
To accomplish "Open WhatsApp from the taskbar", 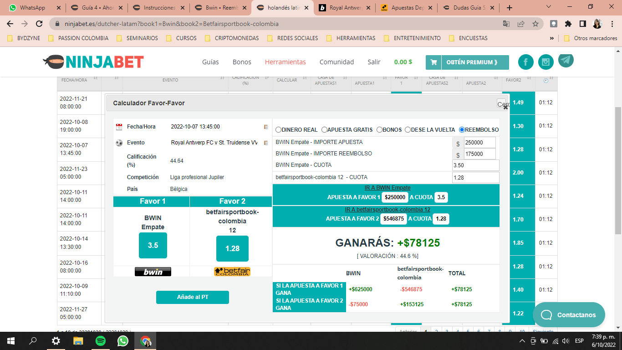I will point(123,341).
